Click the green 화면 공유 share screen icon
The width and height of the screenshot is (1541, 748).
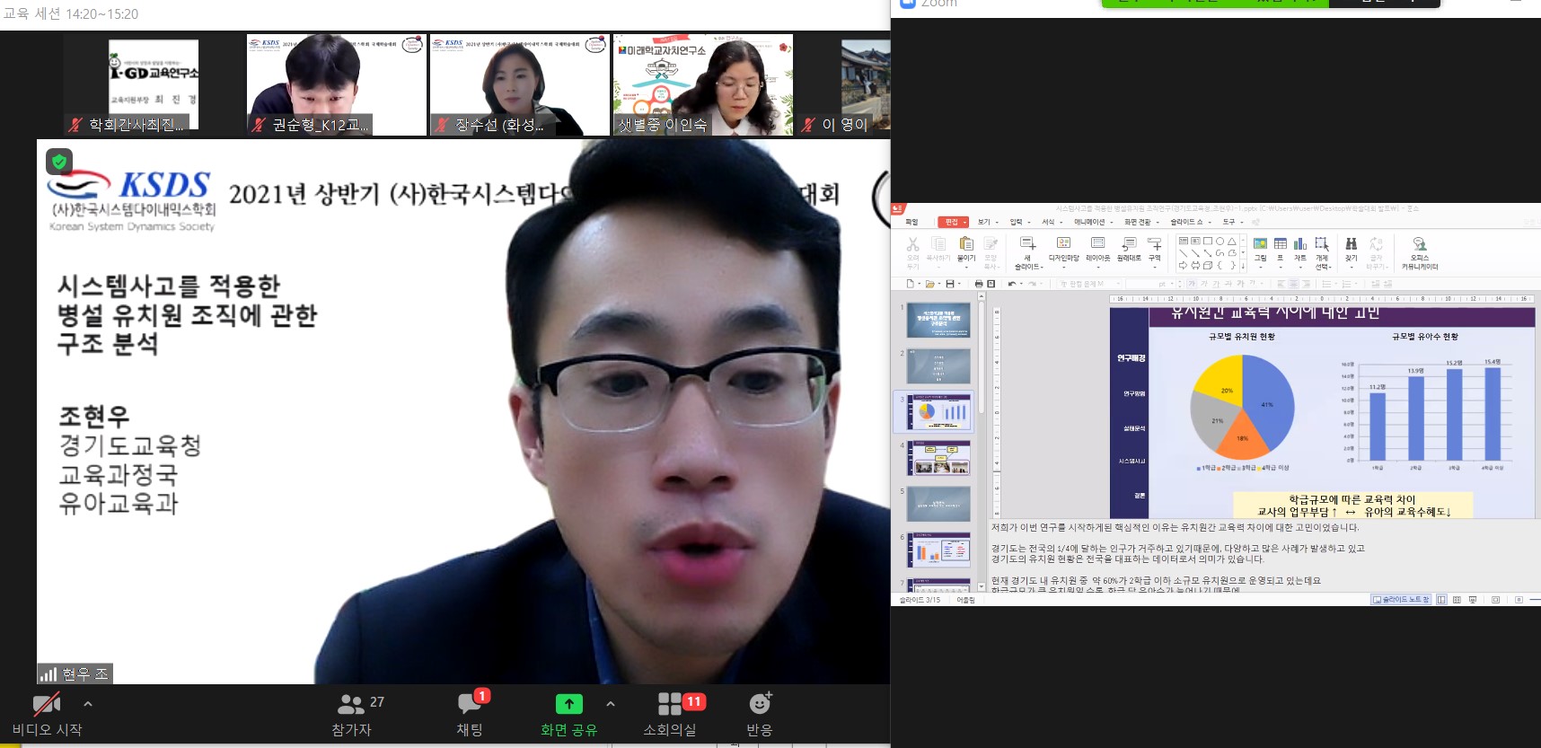[x=568, y=705]
